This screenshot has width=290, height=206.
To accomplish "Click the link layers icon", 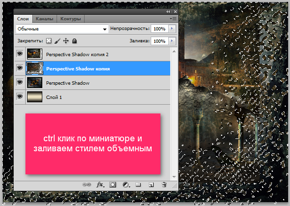I will [87, 184].
